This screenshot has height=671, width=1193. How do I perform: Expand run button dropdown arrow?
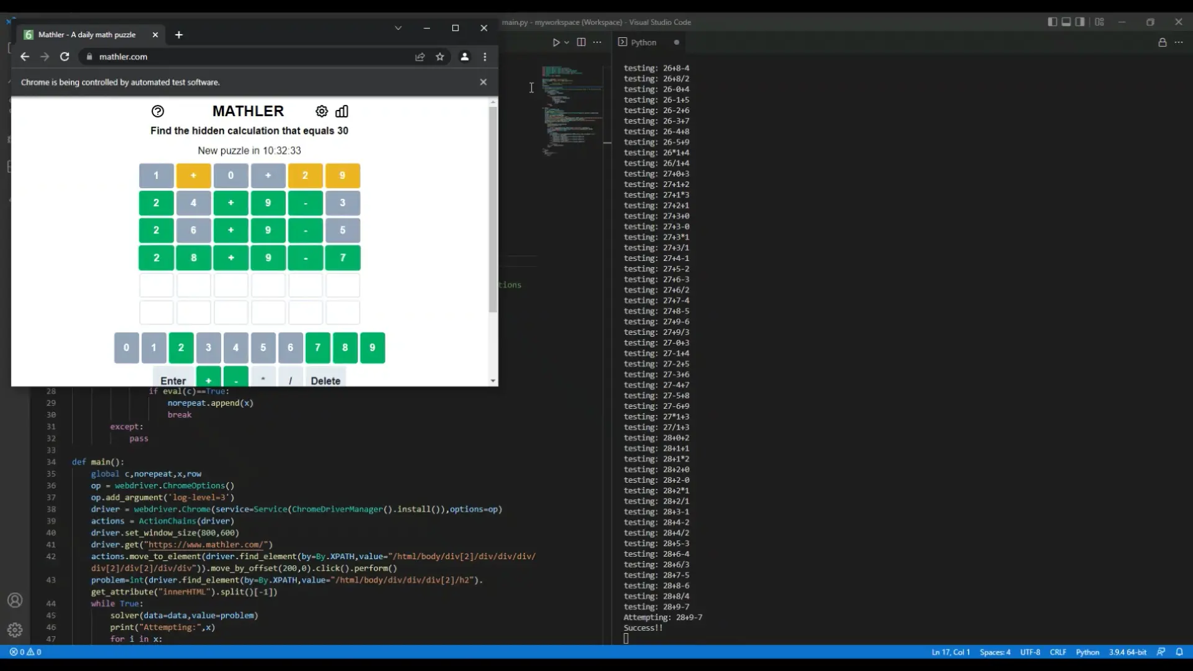coord(567,42)
